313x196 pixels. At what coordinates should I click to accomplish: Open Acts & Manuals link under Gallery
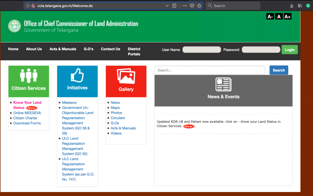pos(123,128)
